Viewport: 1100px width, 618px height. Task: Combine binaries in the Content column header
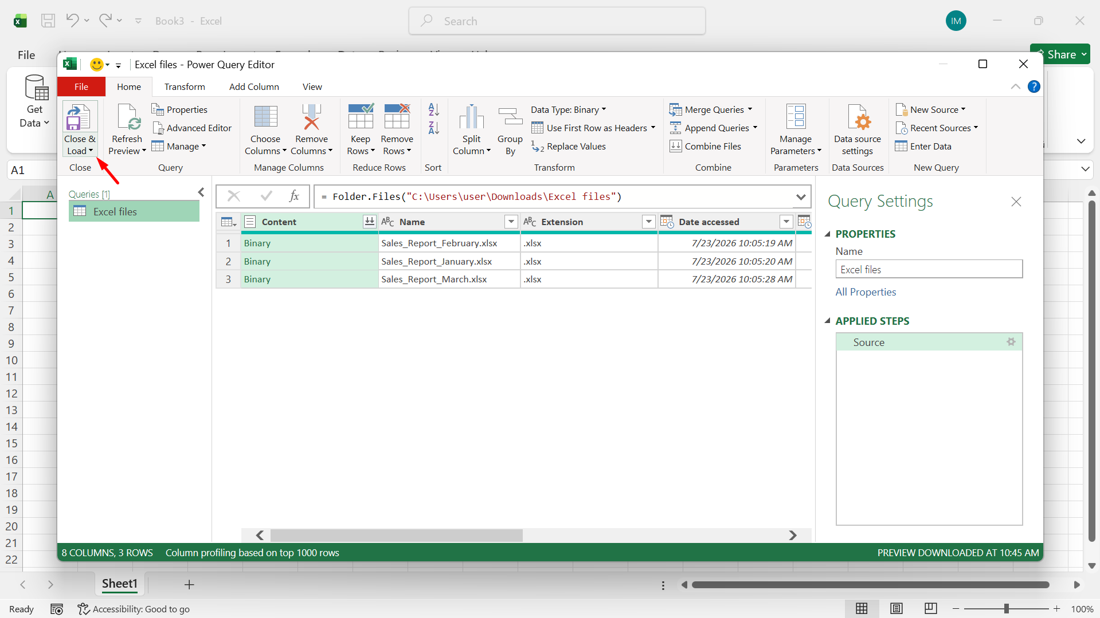pyautogui.click(x=370, y=222)
